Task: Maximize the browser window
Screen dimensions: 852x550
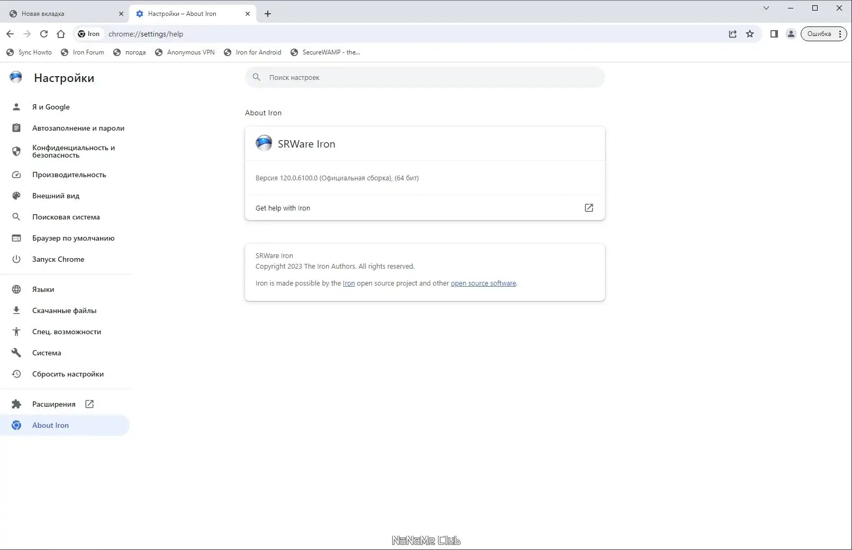Action: point(815,8)
